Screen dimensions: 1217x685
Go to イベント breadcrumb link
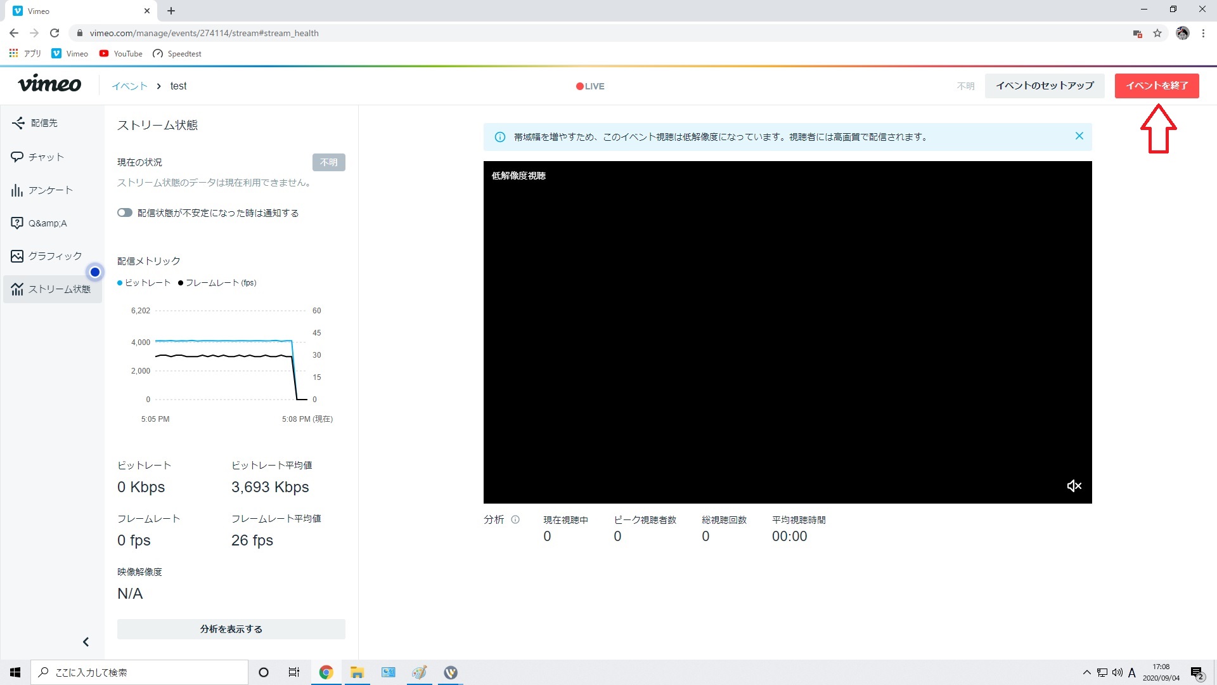[129, 86]
